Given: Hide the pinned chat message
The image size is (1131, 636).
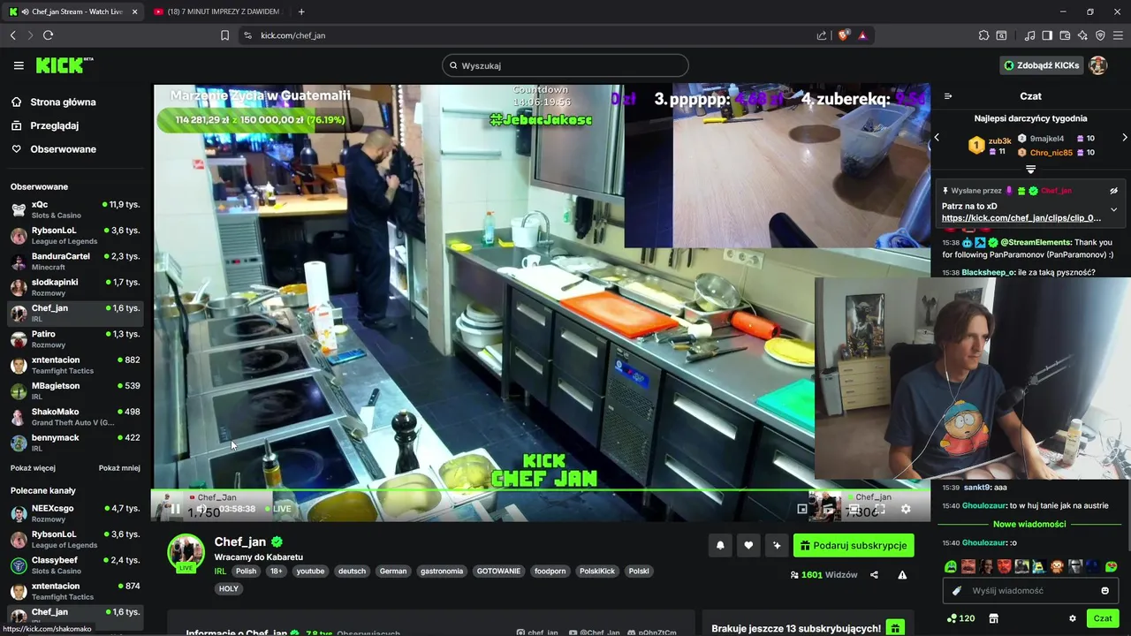Looking at the screenshot, I should pyautogui.click(x=1114, y=191).
